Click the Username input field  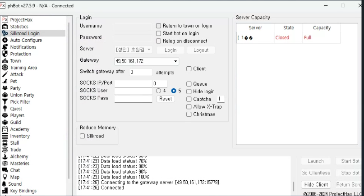(133, 27)
